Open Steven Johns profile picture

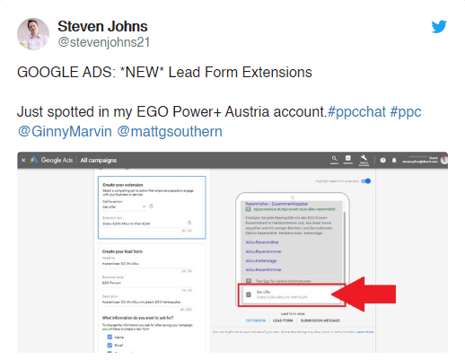pyautogui.click(x=33, y=34)
